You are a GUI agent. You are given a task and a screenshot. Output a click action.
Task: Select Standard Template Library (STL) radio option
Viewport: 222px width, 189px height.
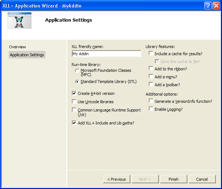tap(77, 82)
